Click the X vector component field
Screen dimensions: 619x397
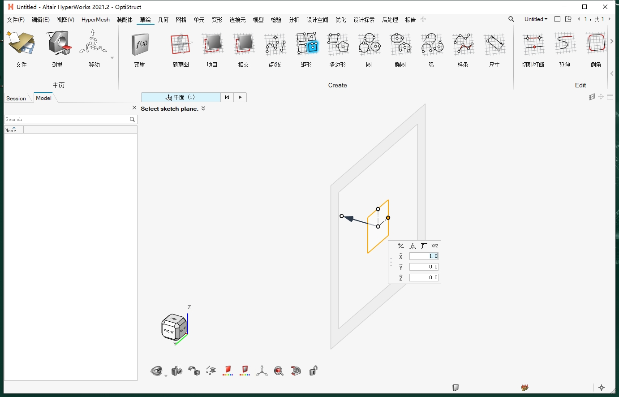point(424,256)
